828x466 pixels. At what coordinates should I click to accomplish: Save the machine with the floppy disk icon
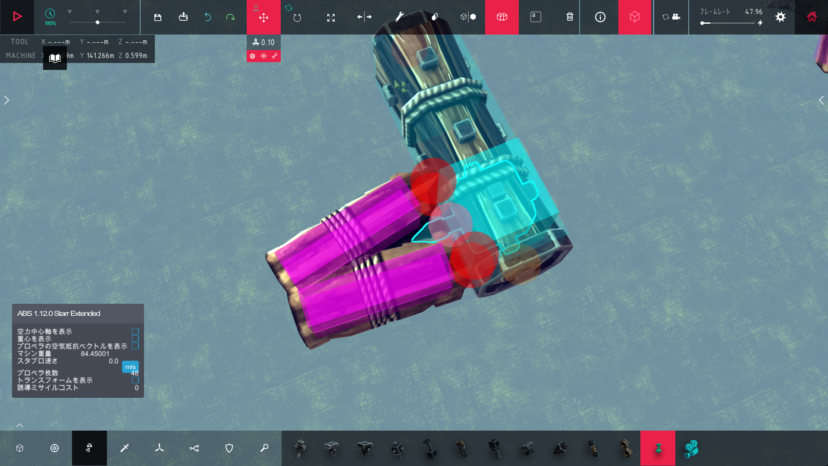click(158, 17)
